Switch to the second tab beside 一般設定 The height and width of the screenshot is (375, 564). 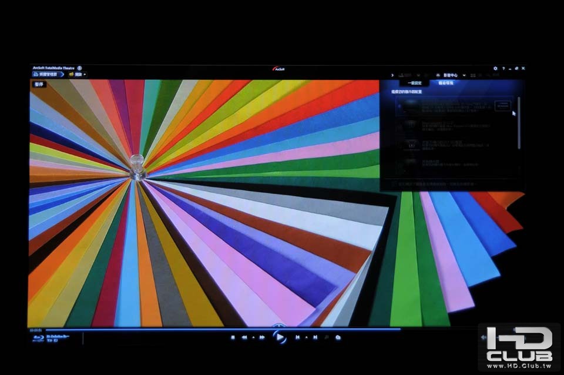446,83
